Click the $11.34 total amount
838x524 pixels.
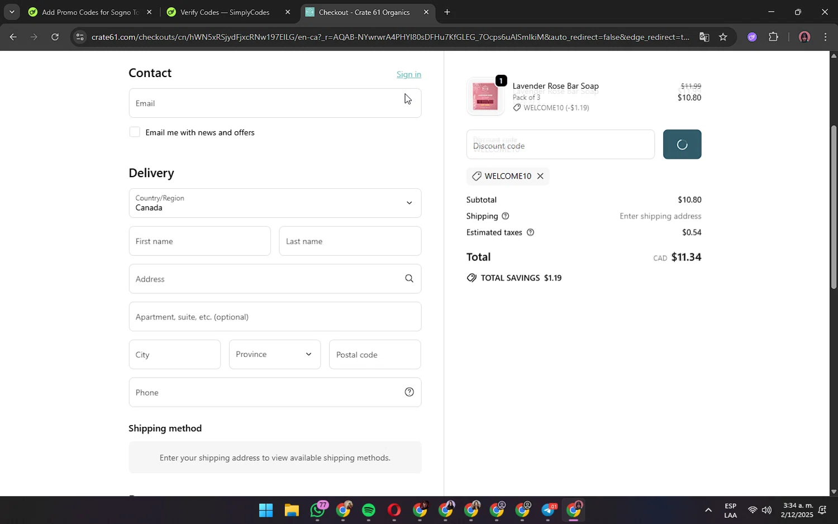point(686,257)
